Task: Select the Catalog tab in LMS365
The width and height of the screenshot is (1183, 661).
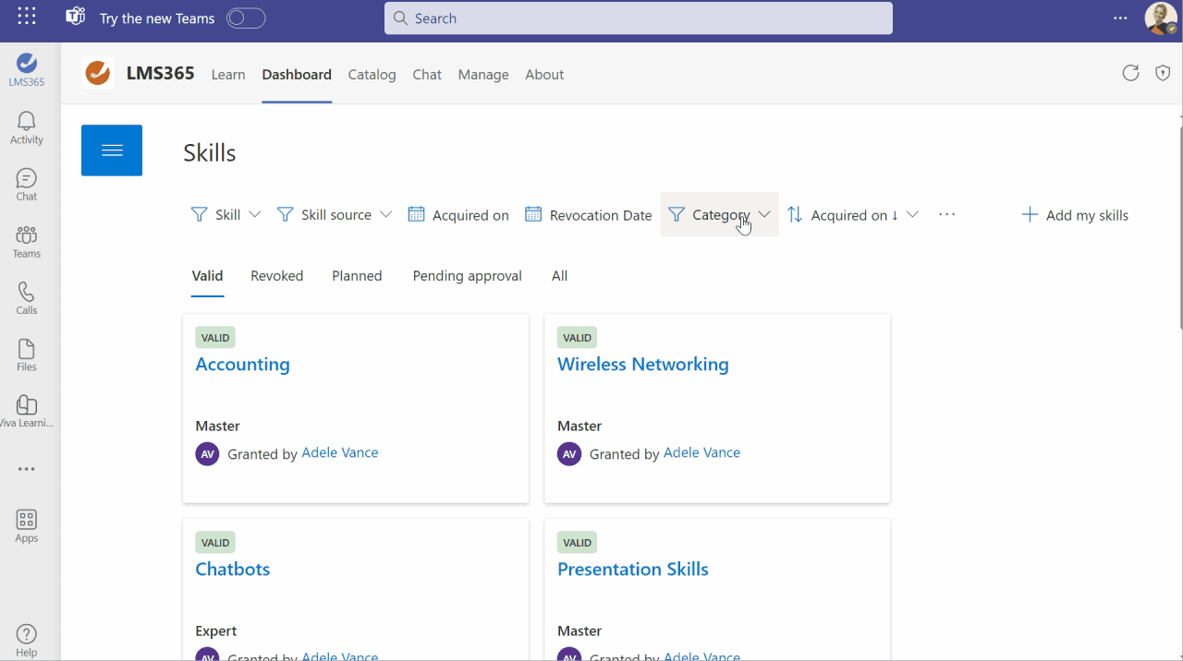Action: [x=372, y=75]
